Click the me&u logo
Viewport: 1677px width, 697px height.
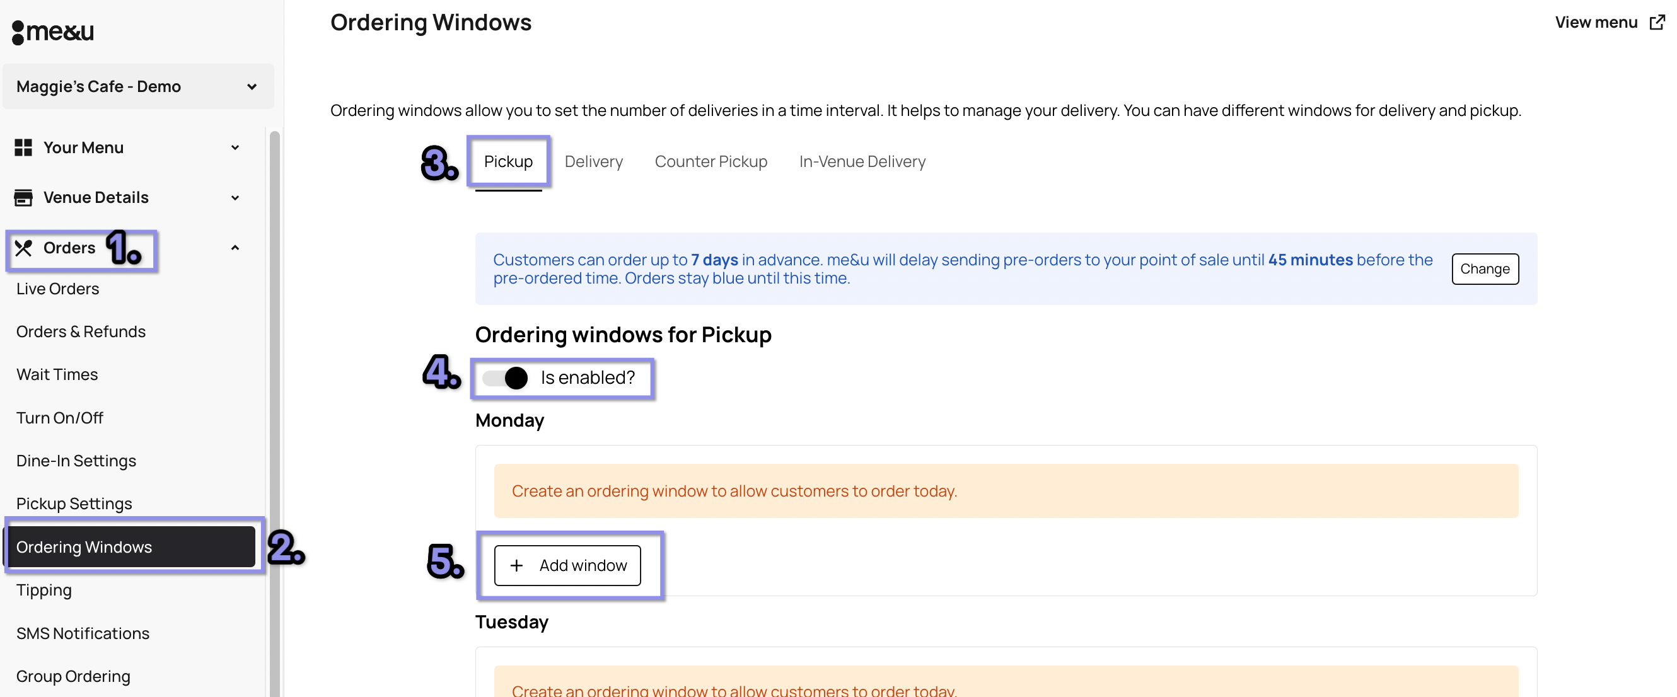[52, 32]
